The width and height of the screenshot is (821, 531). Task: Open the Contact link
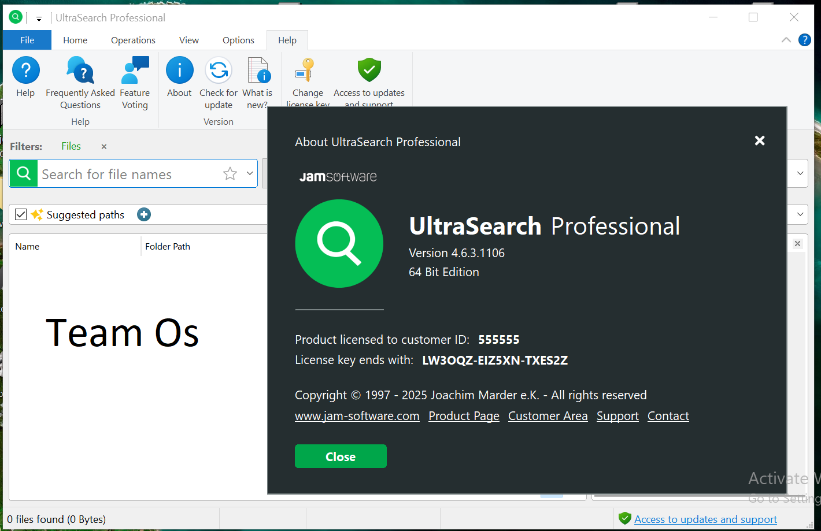point(668,416)
